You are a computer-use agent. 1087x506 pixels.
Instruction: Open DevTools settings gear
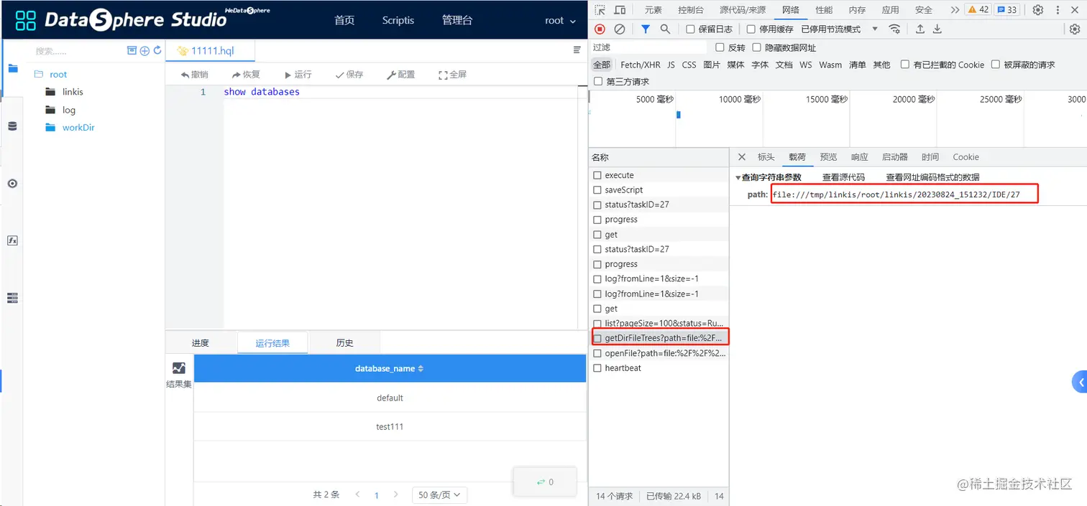point(1038,10)
